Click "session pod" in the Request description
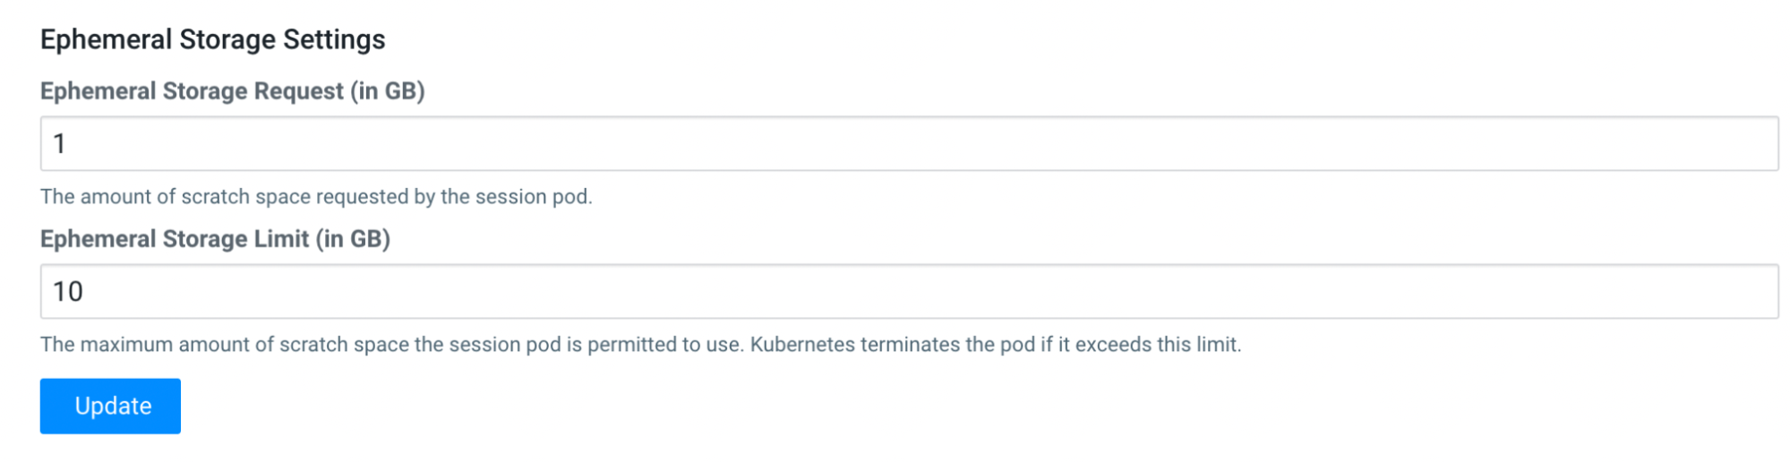Screen dimensions: 1790x463 pyautogui.click(x=532, y=197)
